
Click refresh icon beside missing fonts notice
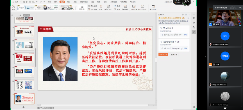(188, 18)
